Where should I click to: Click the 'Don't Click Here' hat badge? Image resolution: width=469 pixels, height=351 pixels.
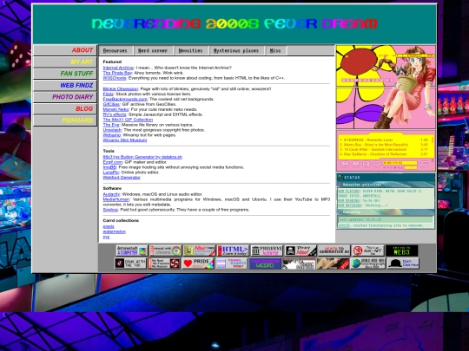[403, 263]
